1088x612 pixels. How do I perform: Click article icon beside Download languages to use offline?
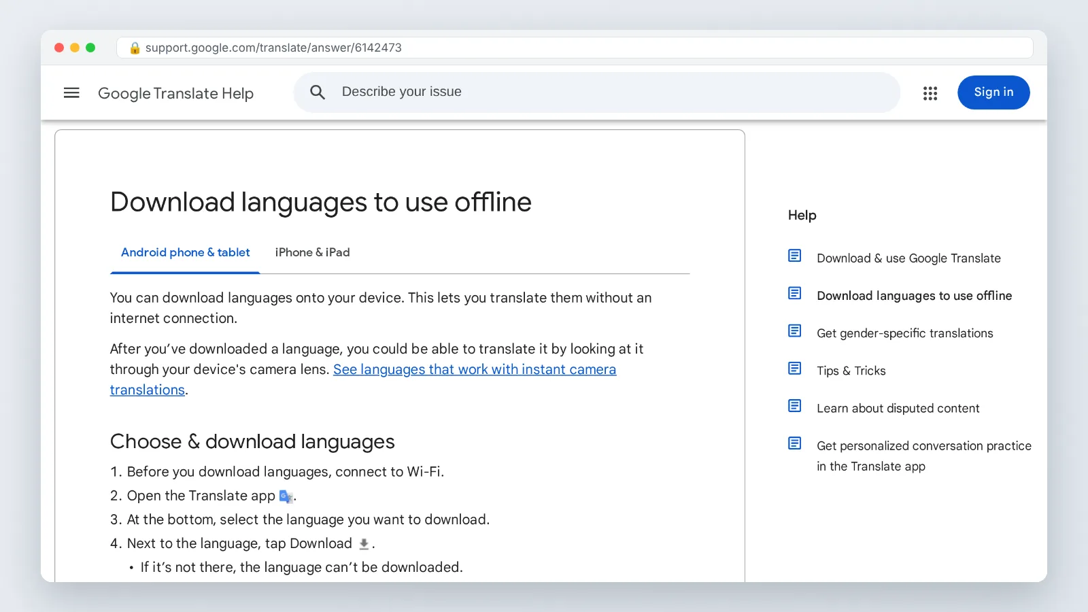click(x=794, y=293)
